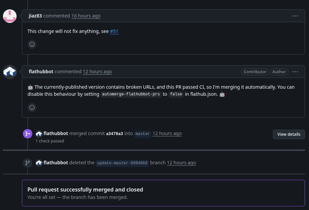Click the purple merged commit icon
This screenshot has width=309, height=210.
(x=28, y=134)
